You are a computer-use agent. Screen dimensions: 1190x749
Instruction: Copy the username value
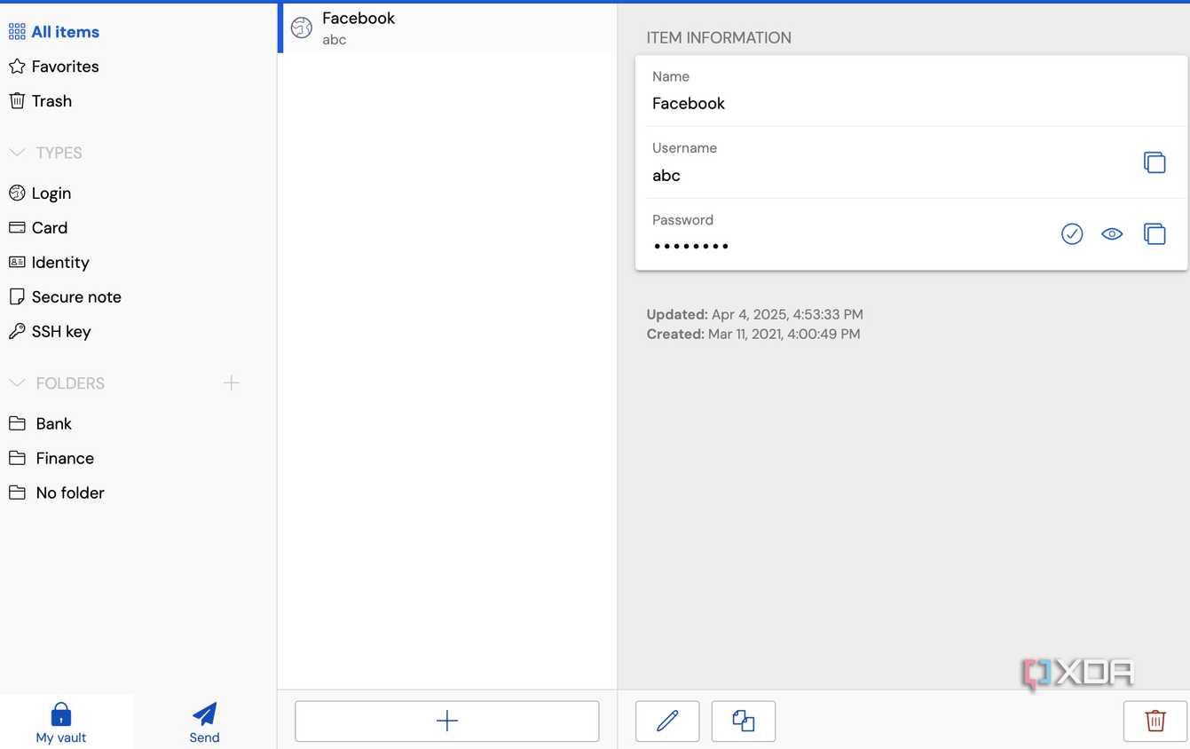[1155, 162]
